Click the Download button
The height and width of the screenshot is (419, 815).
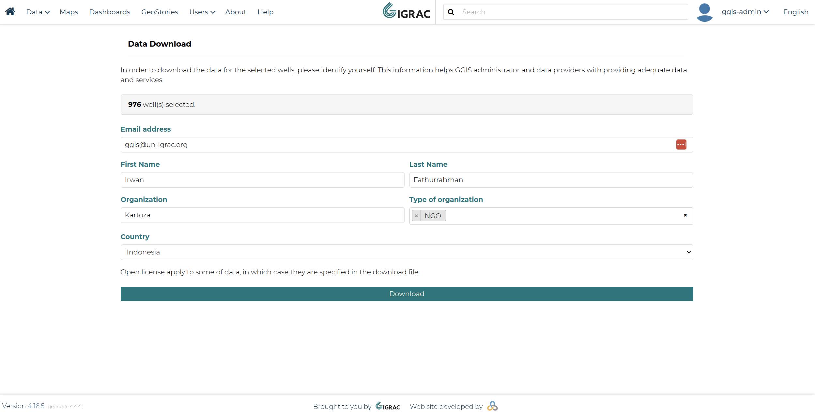tap(407, 294)
